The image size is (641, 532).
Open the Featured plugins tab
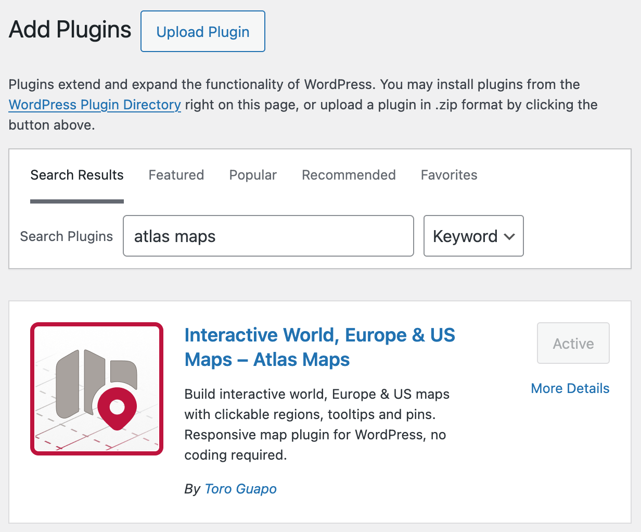tap(176, 175)
